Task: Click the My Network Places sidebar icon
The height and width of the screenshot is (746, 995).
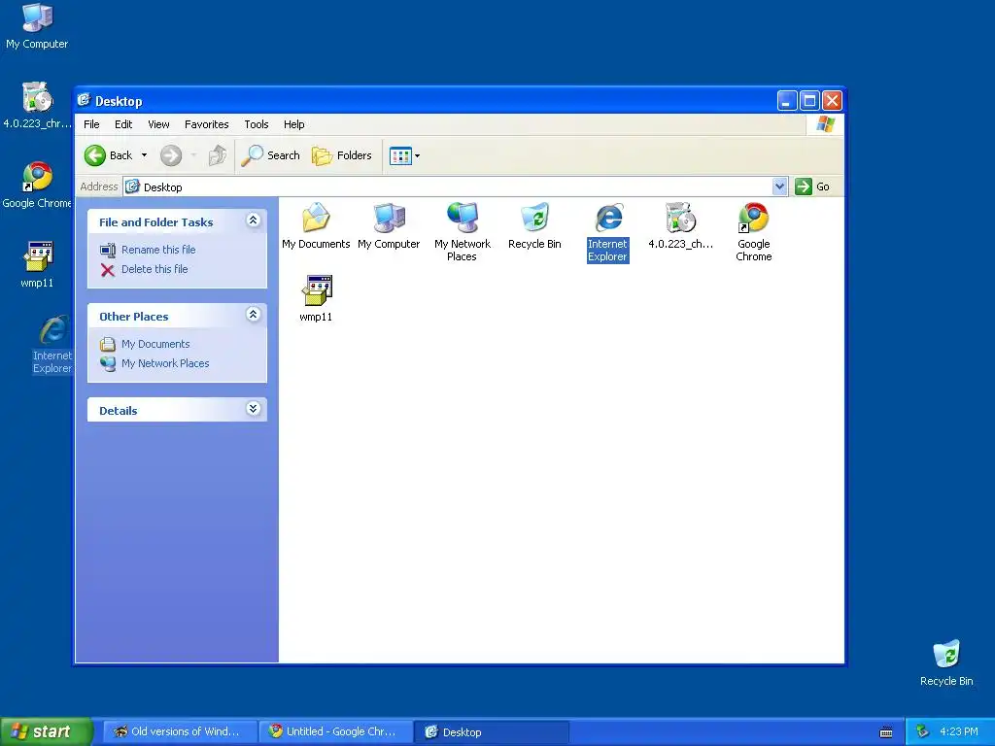Action: pyautogui.click(x=108, y=364)
